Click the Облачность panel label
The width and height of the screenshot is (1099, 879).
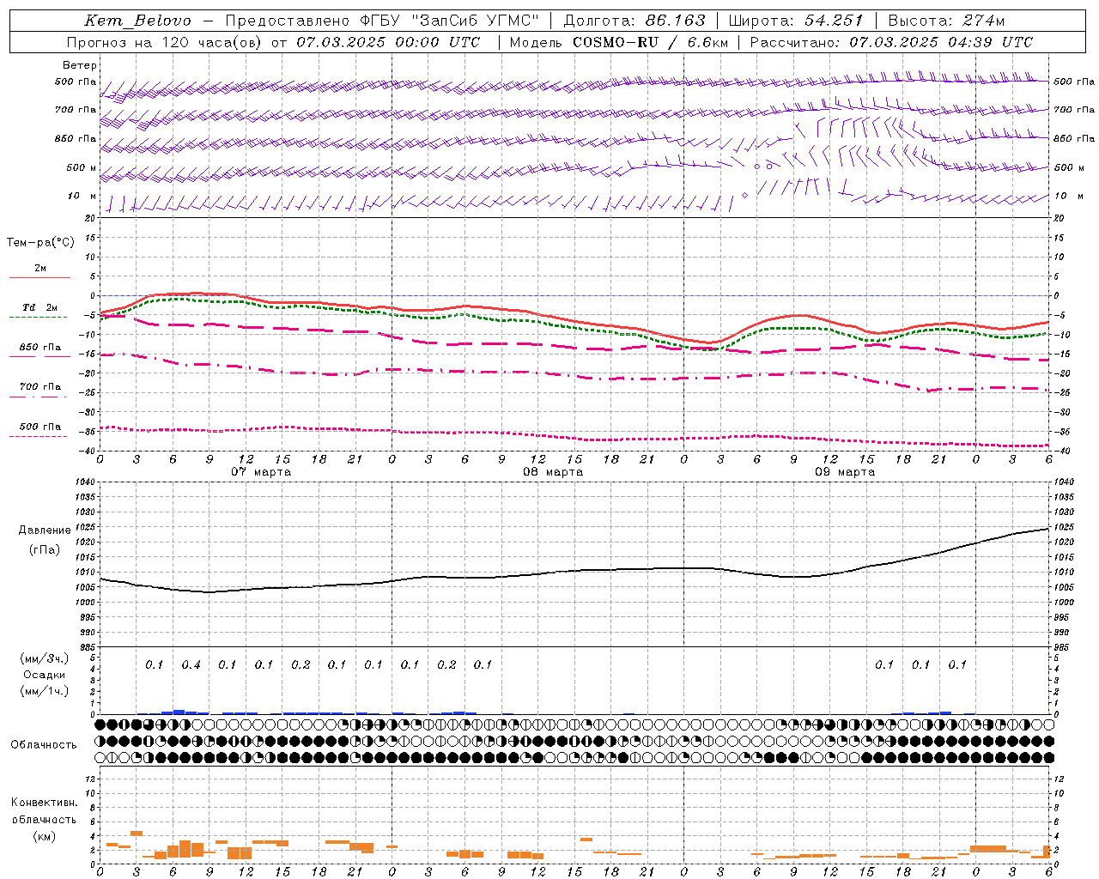coord(44,745)
